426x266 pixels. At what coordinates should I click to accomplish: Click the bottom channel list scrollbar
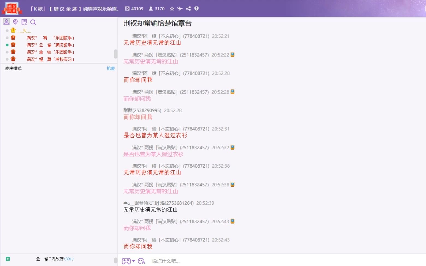[x=116, y=260]
